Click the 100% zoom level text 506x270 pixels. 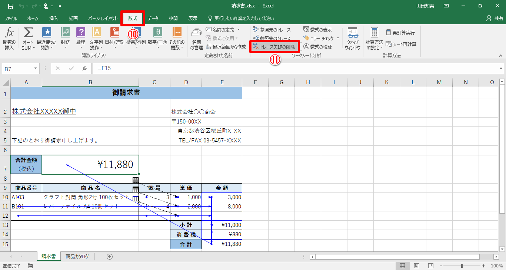(496, 266)
